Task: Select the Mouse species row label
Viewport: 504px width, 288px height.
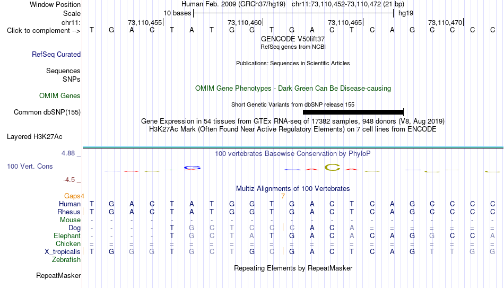Action: tap(70, 220)
